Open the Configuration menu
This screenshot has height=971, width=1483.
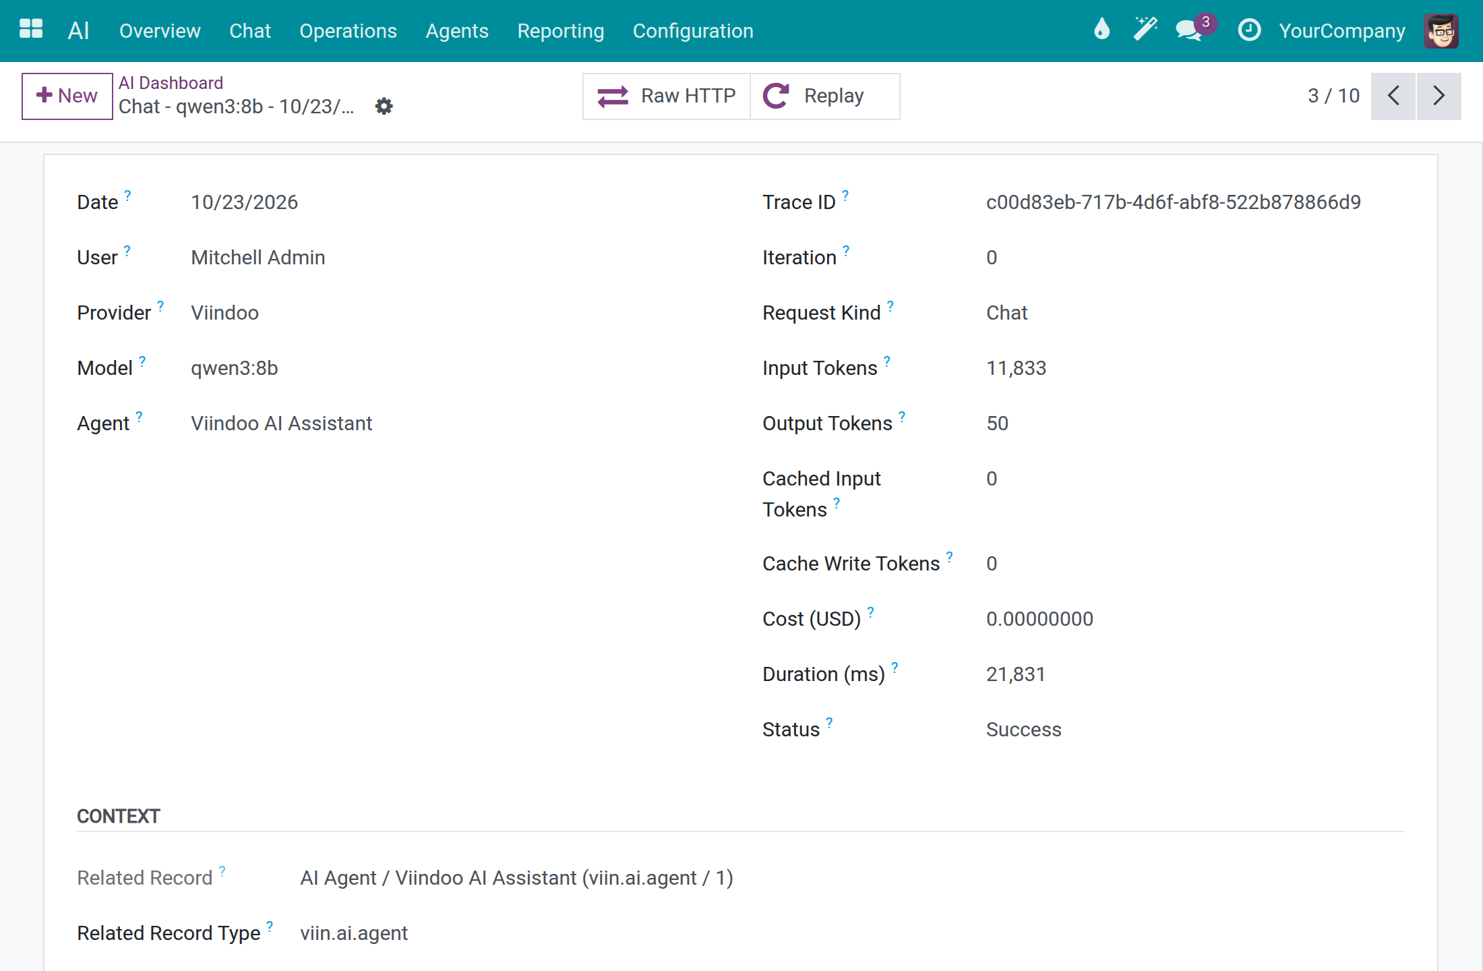point(693,31)
